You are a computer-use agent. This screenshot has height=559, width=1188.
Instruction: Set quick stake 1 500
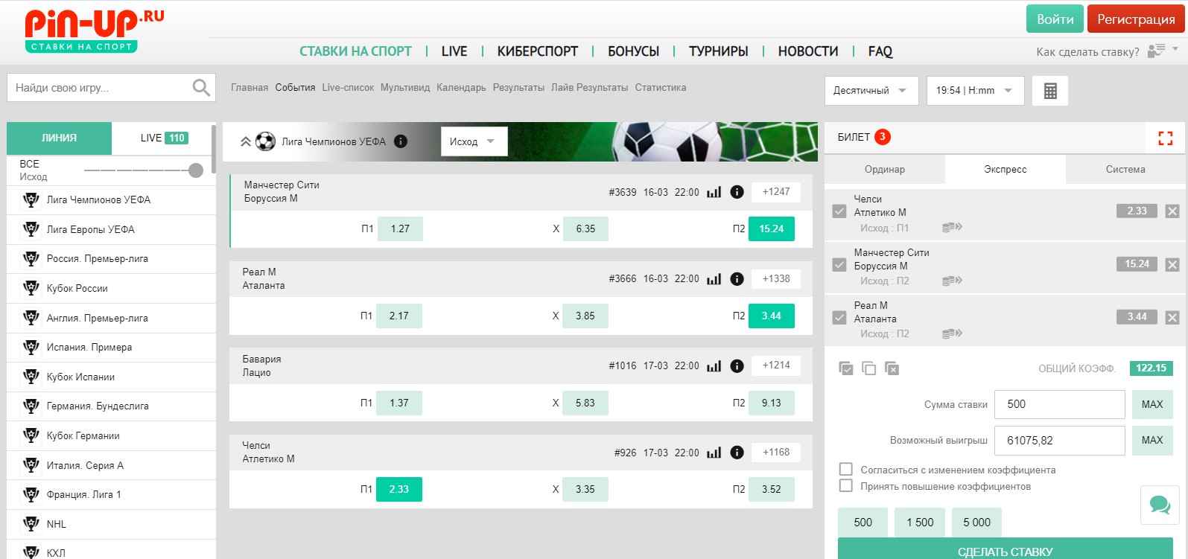point(920,523)
